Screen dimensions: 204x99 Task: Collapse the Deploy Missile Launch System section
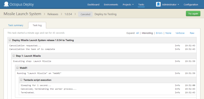10,40
